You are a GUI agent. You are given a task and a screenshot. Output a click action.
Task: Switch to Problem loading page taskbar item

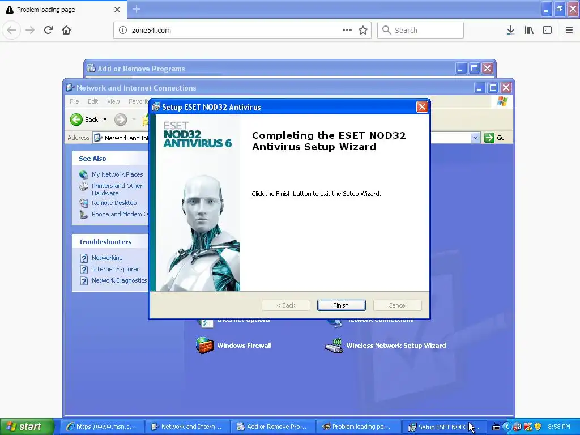click(x=357, y=427)
